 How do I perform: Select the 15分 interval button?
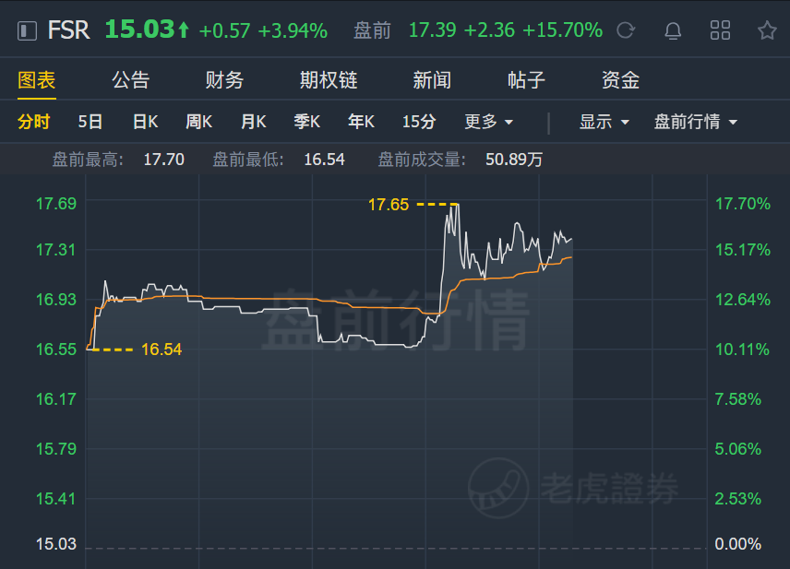click(x=419, y=122)
